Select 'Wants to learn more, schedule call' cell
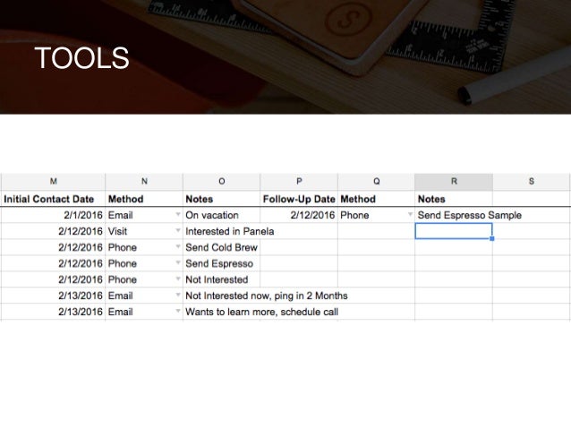The width and height of the screenshot is (571, 429). [221, 312]
